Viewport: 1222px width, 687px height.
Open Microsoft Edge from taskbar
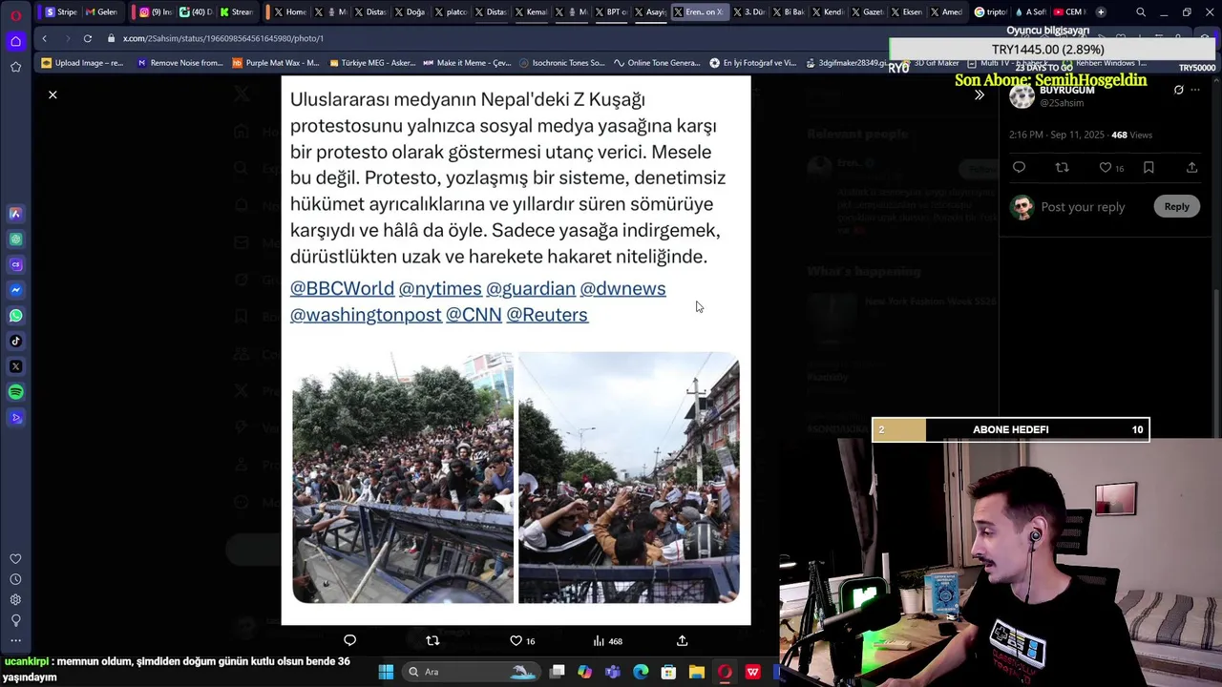click(x=641, y=672)
